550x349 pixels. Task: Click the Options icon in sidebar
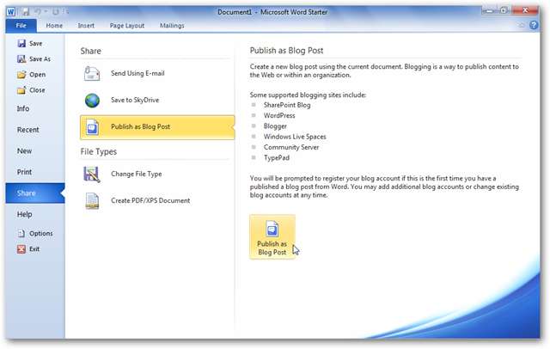pos(21,233)
